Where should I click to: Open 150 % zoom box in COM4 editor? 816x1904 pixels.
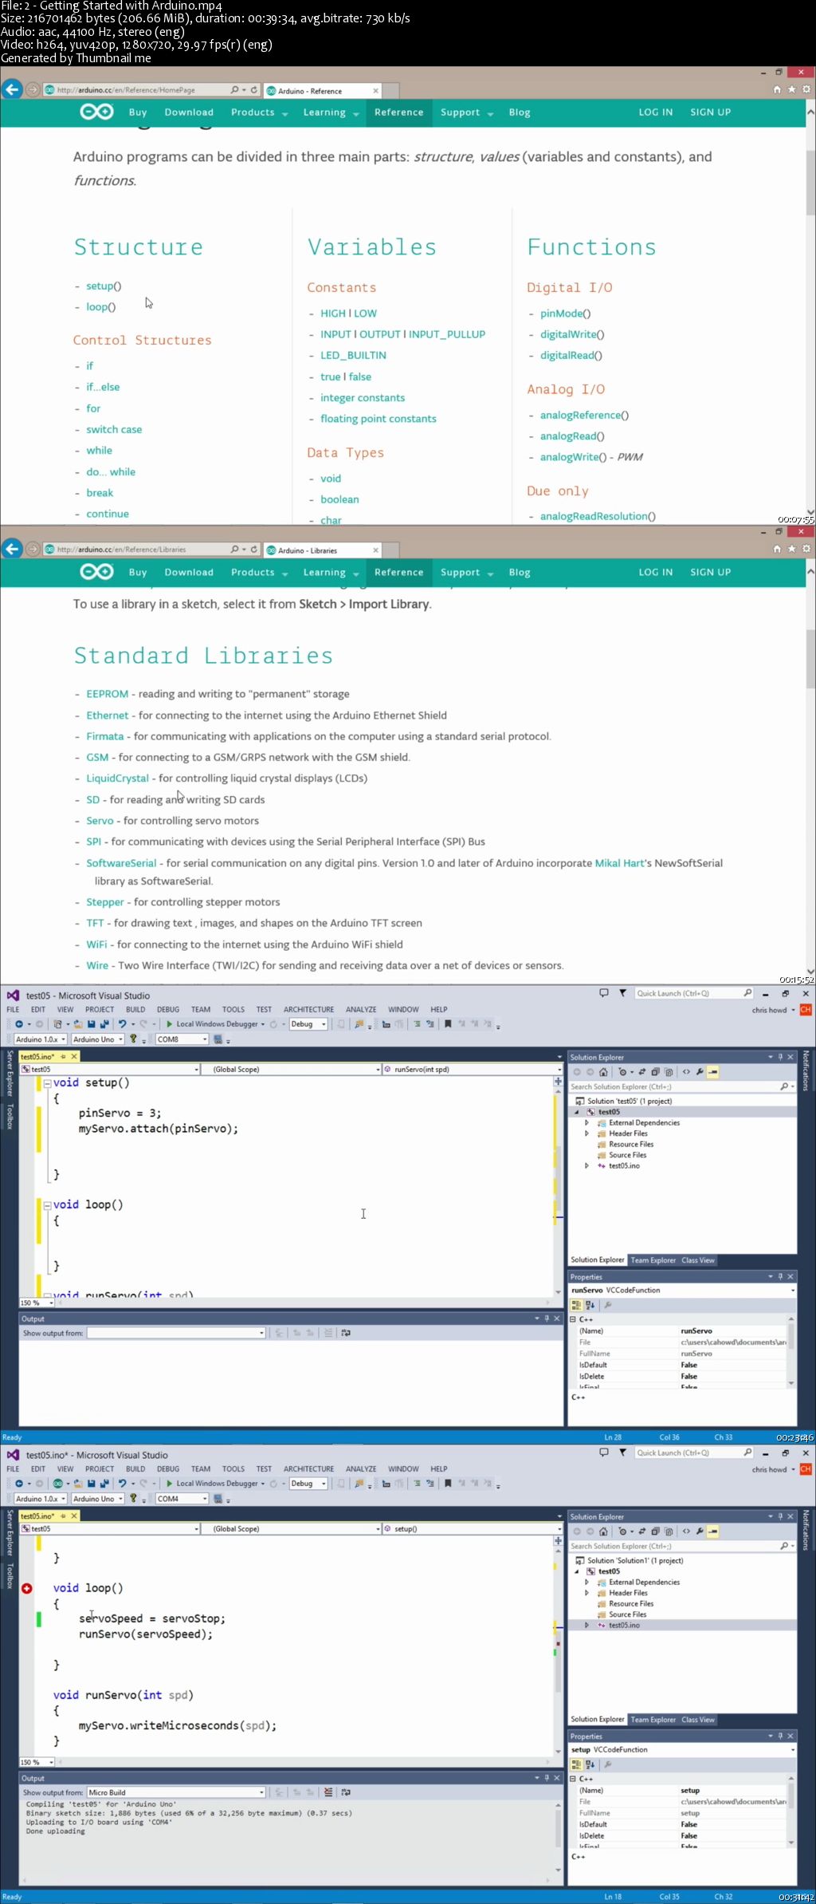[37, 1762]
